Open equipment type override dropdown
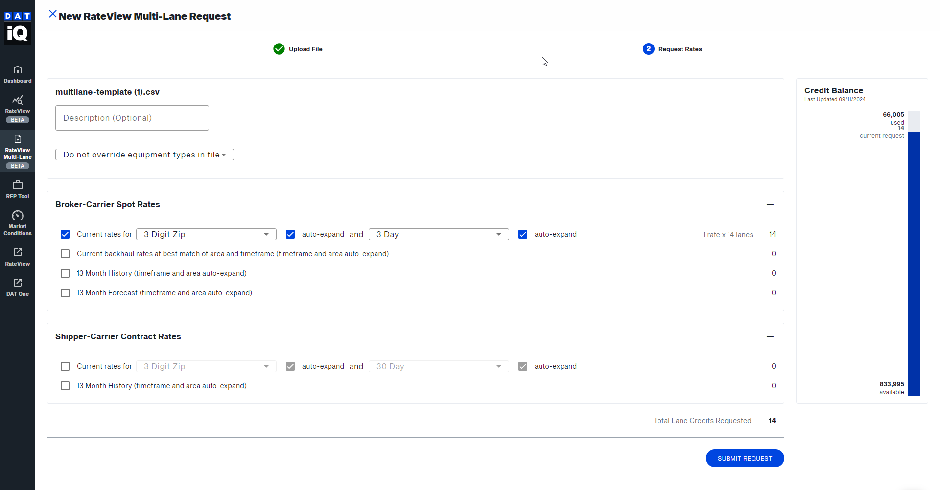Viewport: 940px width, 490px height. click(x=144, y=155)
